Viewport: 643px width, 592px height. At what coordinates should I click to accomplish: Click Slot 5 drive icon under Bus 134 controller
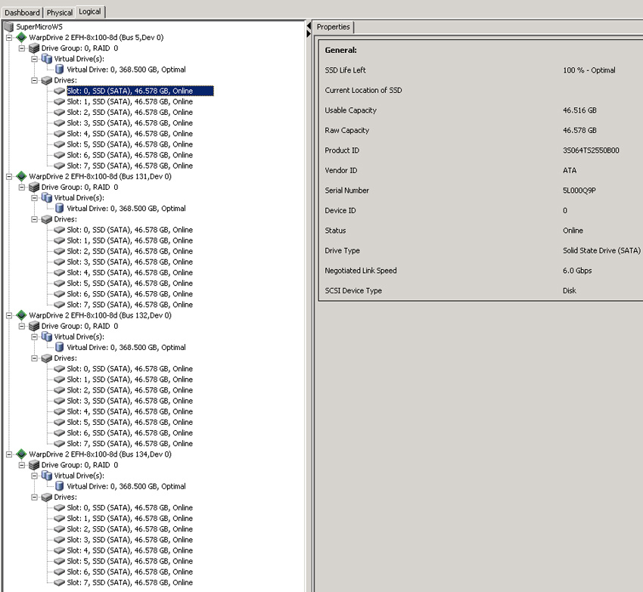[60, 561]
